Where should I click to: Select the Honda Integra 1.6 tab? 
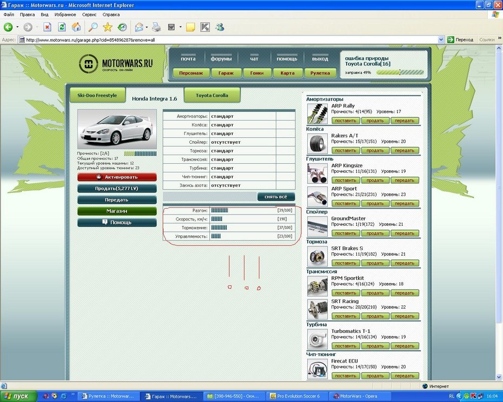(x=154, y=99)
